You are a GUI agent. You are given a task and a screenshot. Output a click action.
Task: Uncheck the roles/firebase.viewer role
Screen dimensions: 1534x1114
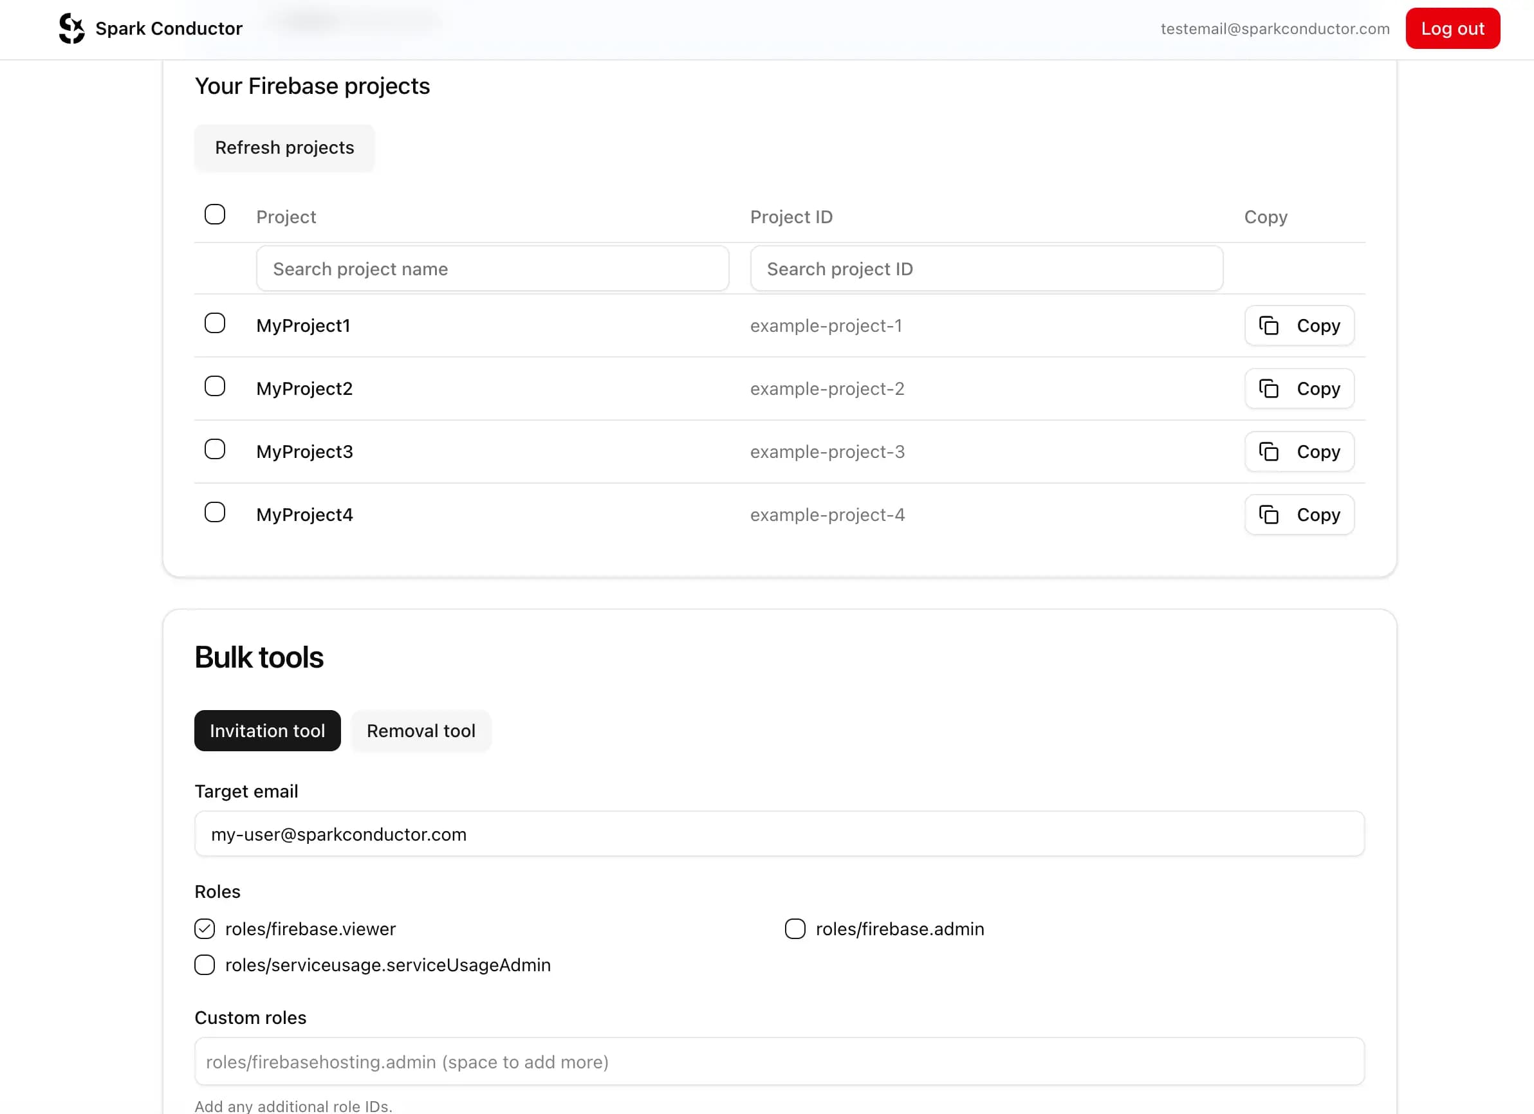(203, 929)
